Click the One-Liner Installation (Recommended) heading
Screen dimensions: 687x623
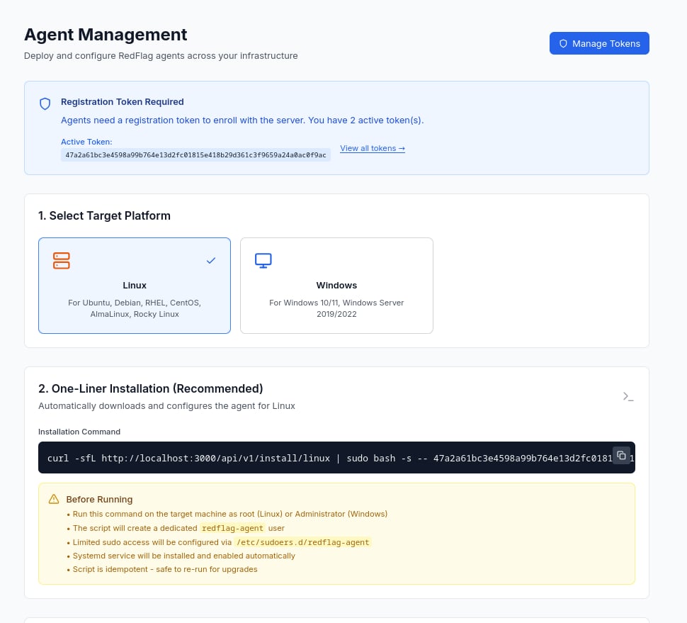[x=150, y=388]
